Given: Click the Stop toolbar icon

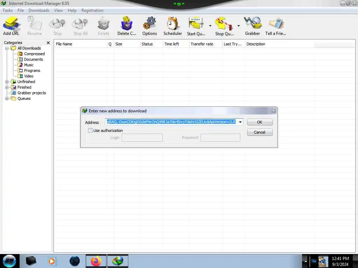Looking at the screenshot, I should pos(58,26).
